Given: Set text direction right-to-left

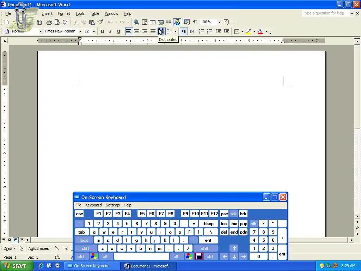Looking at the screenshot, I should click(x=192, y=31).
